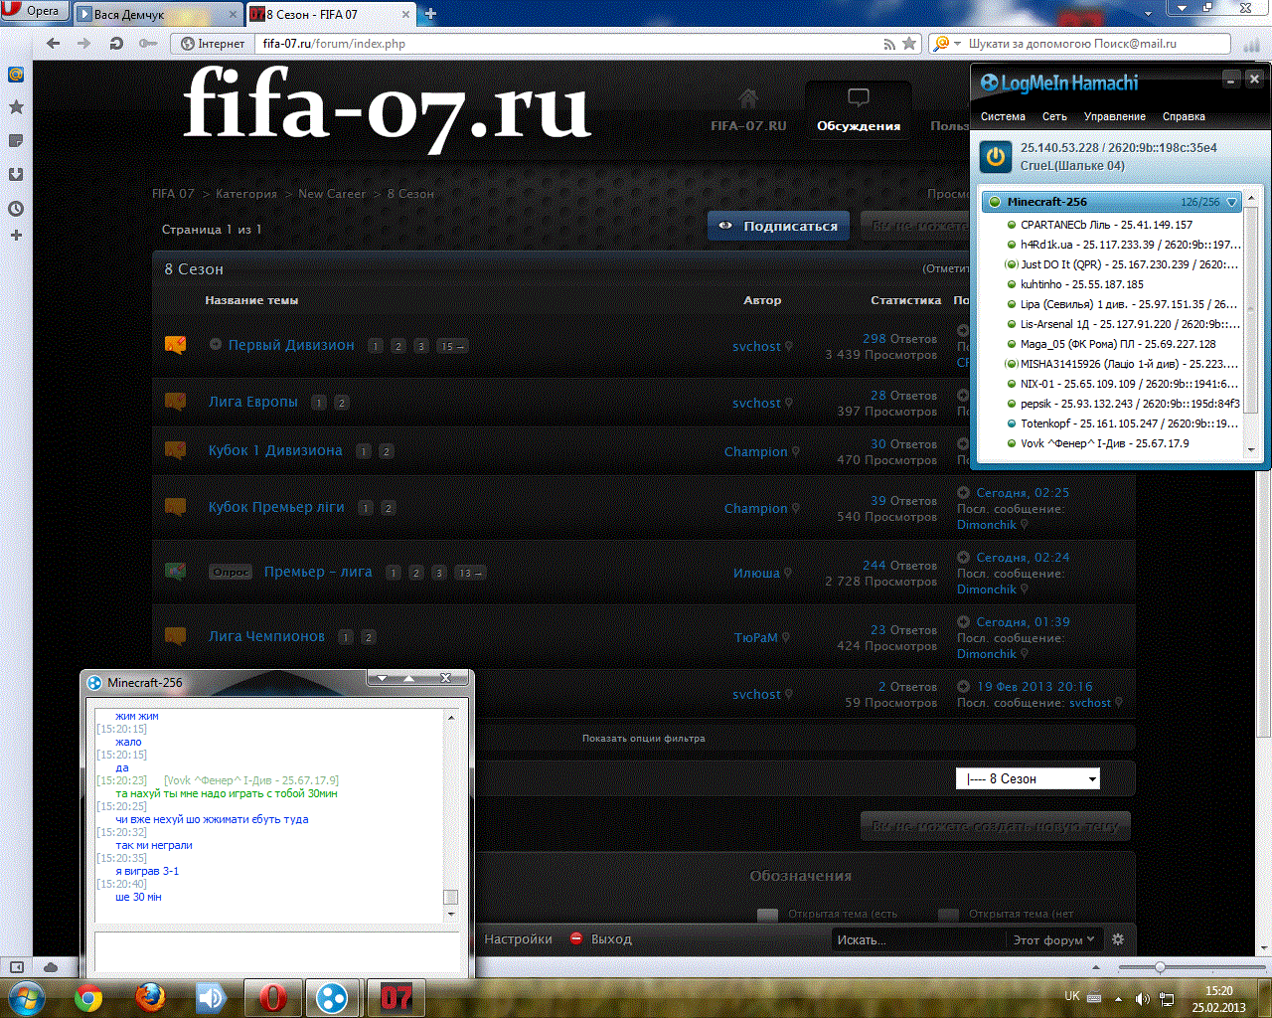This screenshot has width=1272, height=1018.
Task: Open the Downloads panel in Opera sidebar
Action: pos(16,174)
